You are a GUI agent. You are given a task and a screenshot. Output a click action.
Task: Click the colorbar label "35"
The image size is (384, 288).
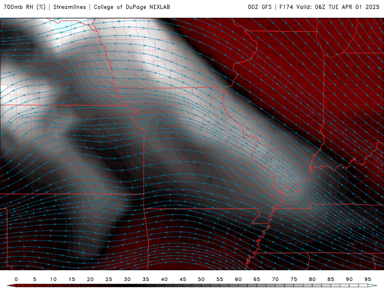click(x=146, y=279)
